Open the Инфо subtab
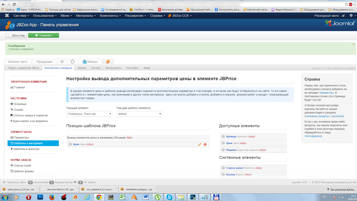 147,68
